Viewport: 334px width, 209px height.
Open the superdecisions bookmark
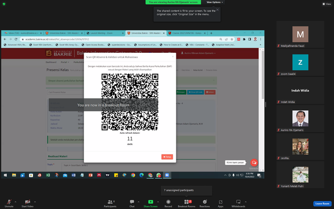120,45
